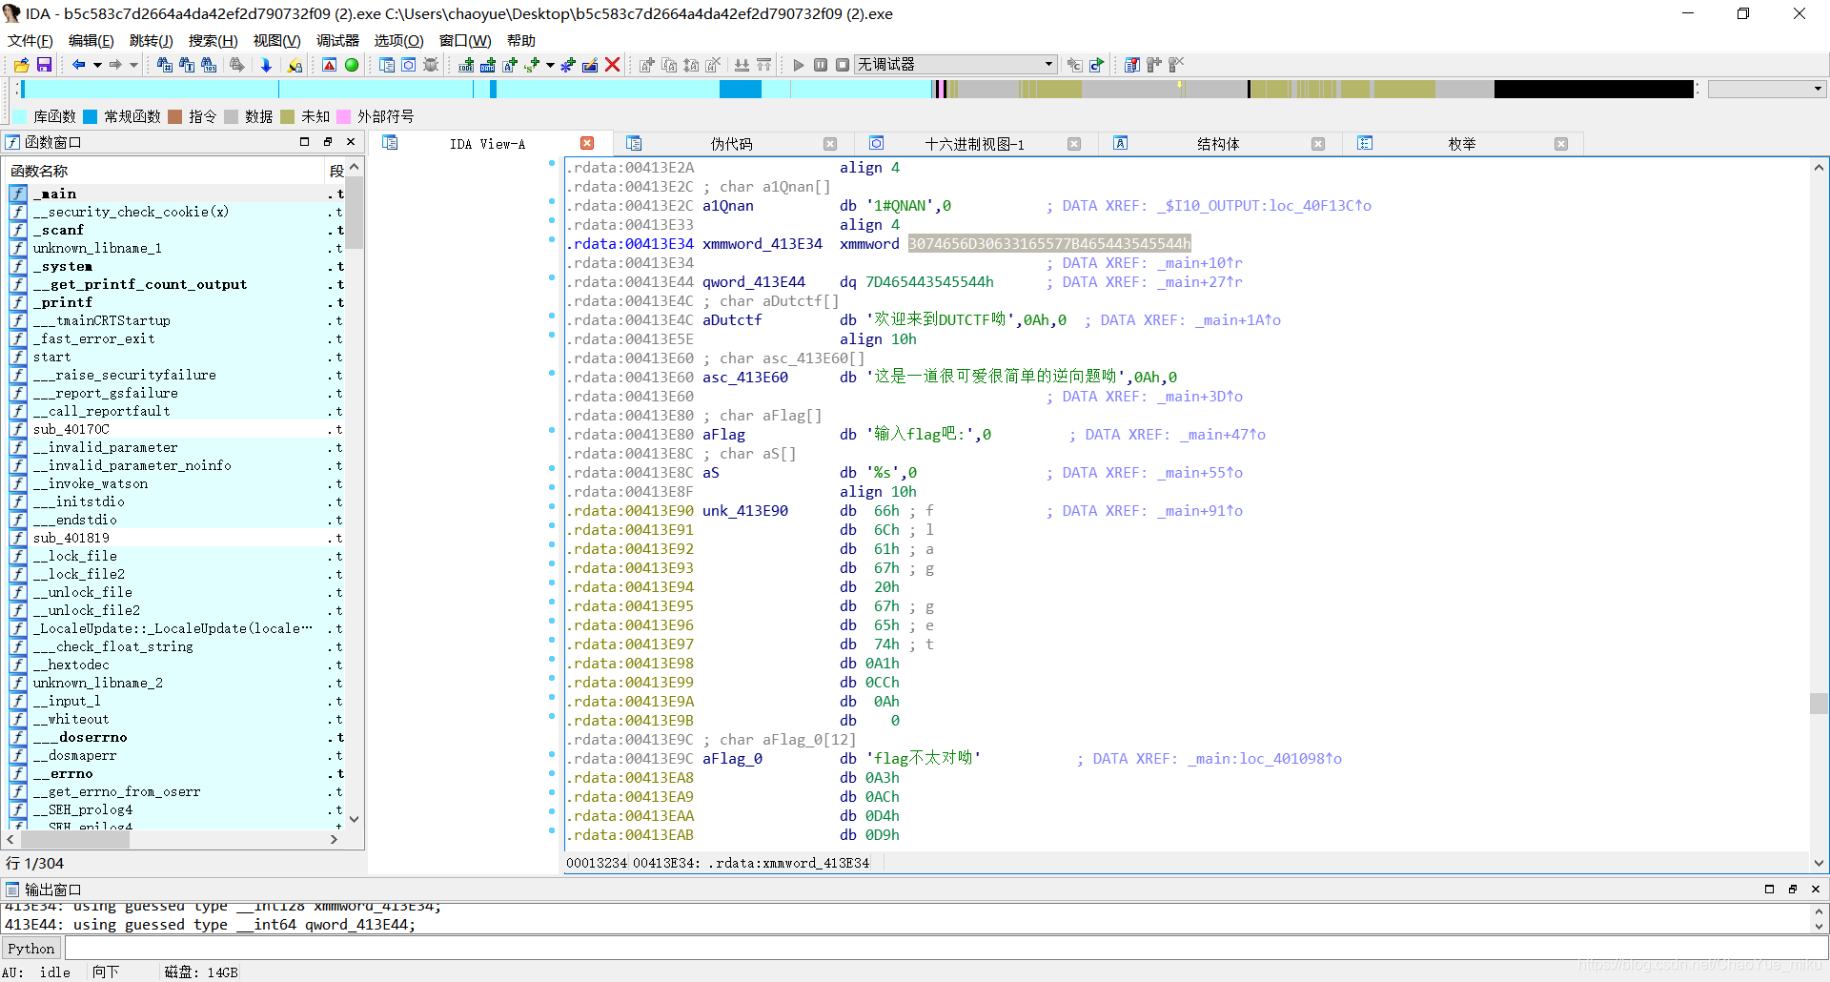Suspend the process with the Pause icon
This screenshot has width=1830, height=982.
[821, 64]
